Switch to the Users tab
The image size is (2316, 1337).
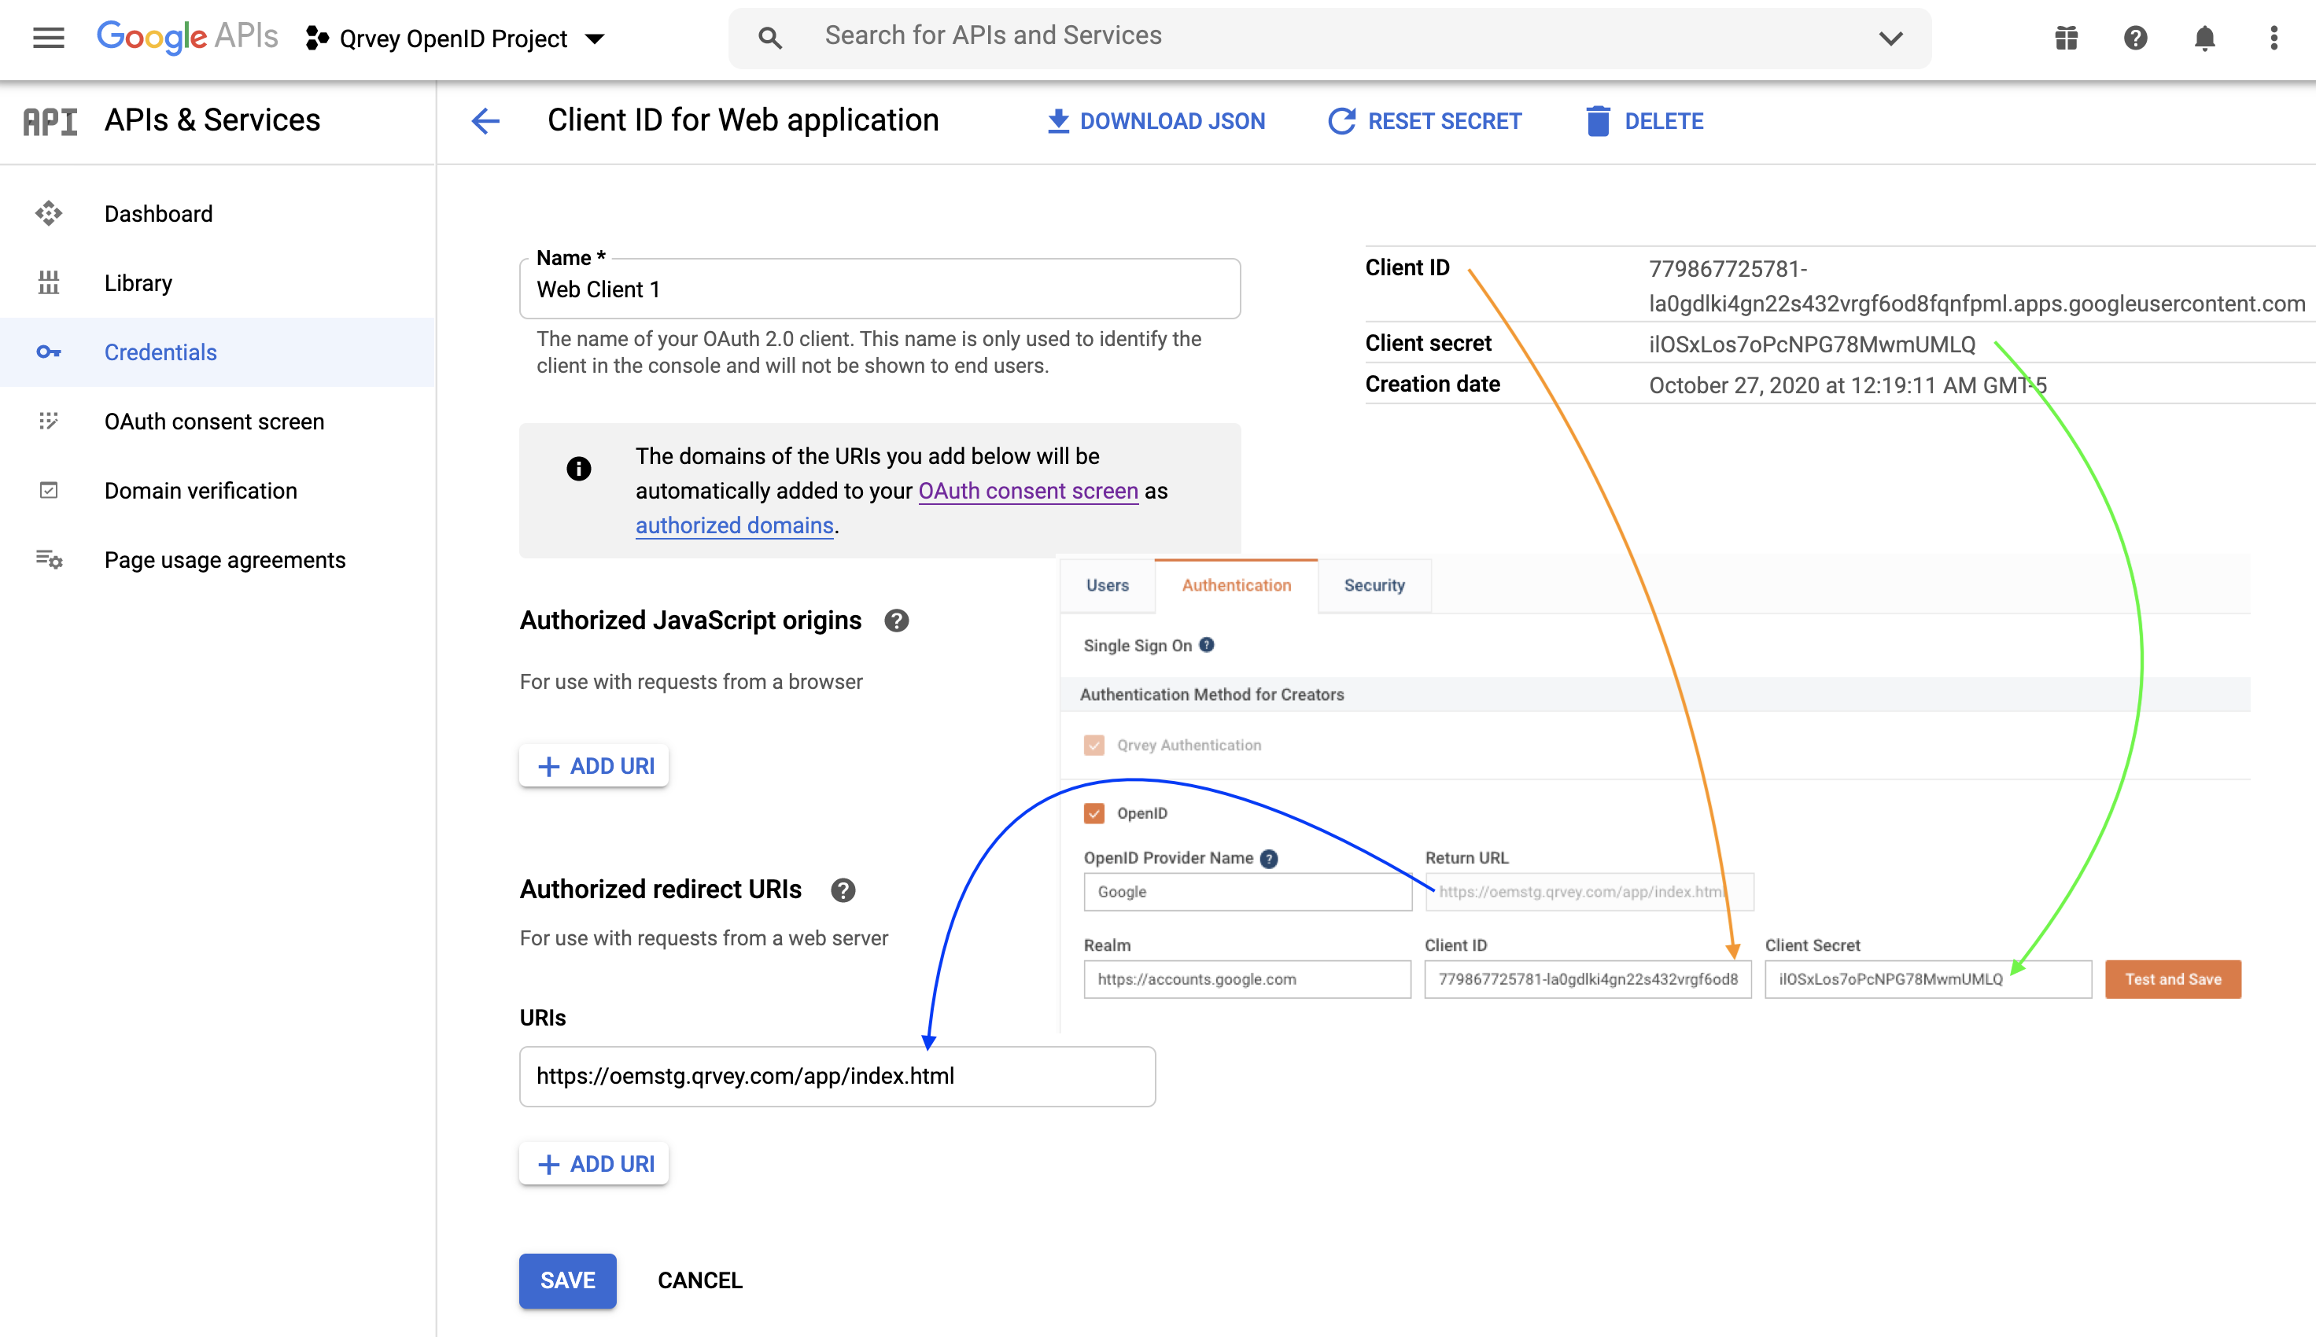click(1107, 585)
